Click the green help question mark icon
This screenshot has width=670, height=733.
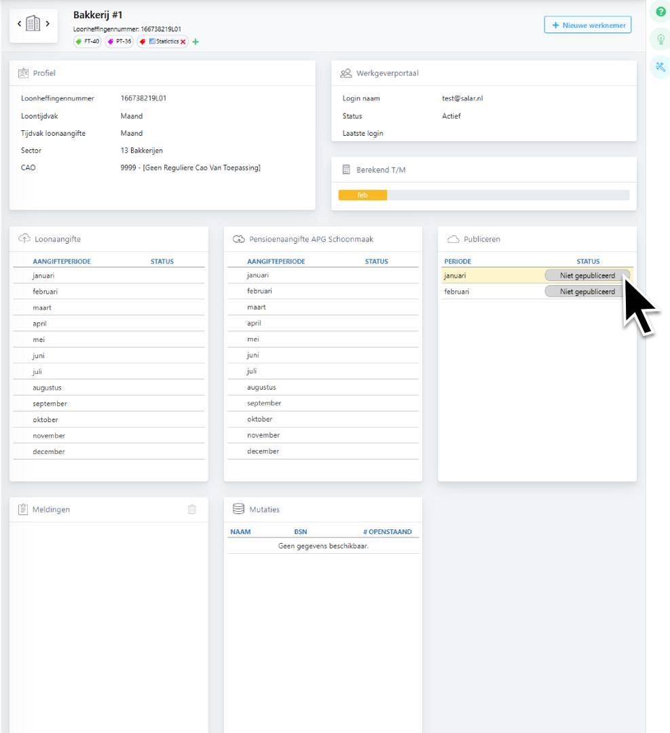coord(660,12)
